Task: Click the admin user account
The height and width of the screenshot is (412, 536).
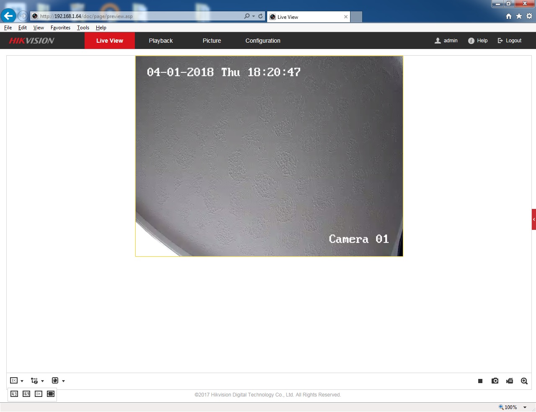Action: point(446,41)
